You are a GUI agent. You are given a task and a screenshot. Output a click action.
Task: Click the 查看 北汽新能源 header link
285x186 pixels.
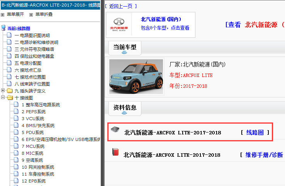tap(255, 25)
